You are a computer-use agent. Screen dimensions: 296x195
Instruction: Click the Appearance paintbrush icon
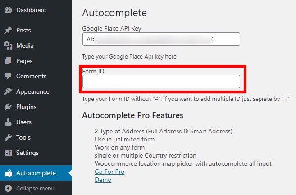click(x=8, y=91)
